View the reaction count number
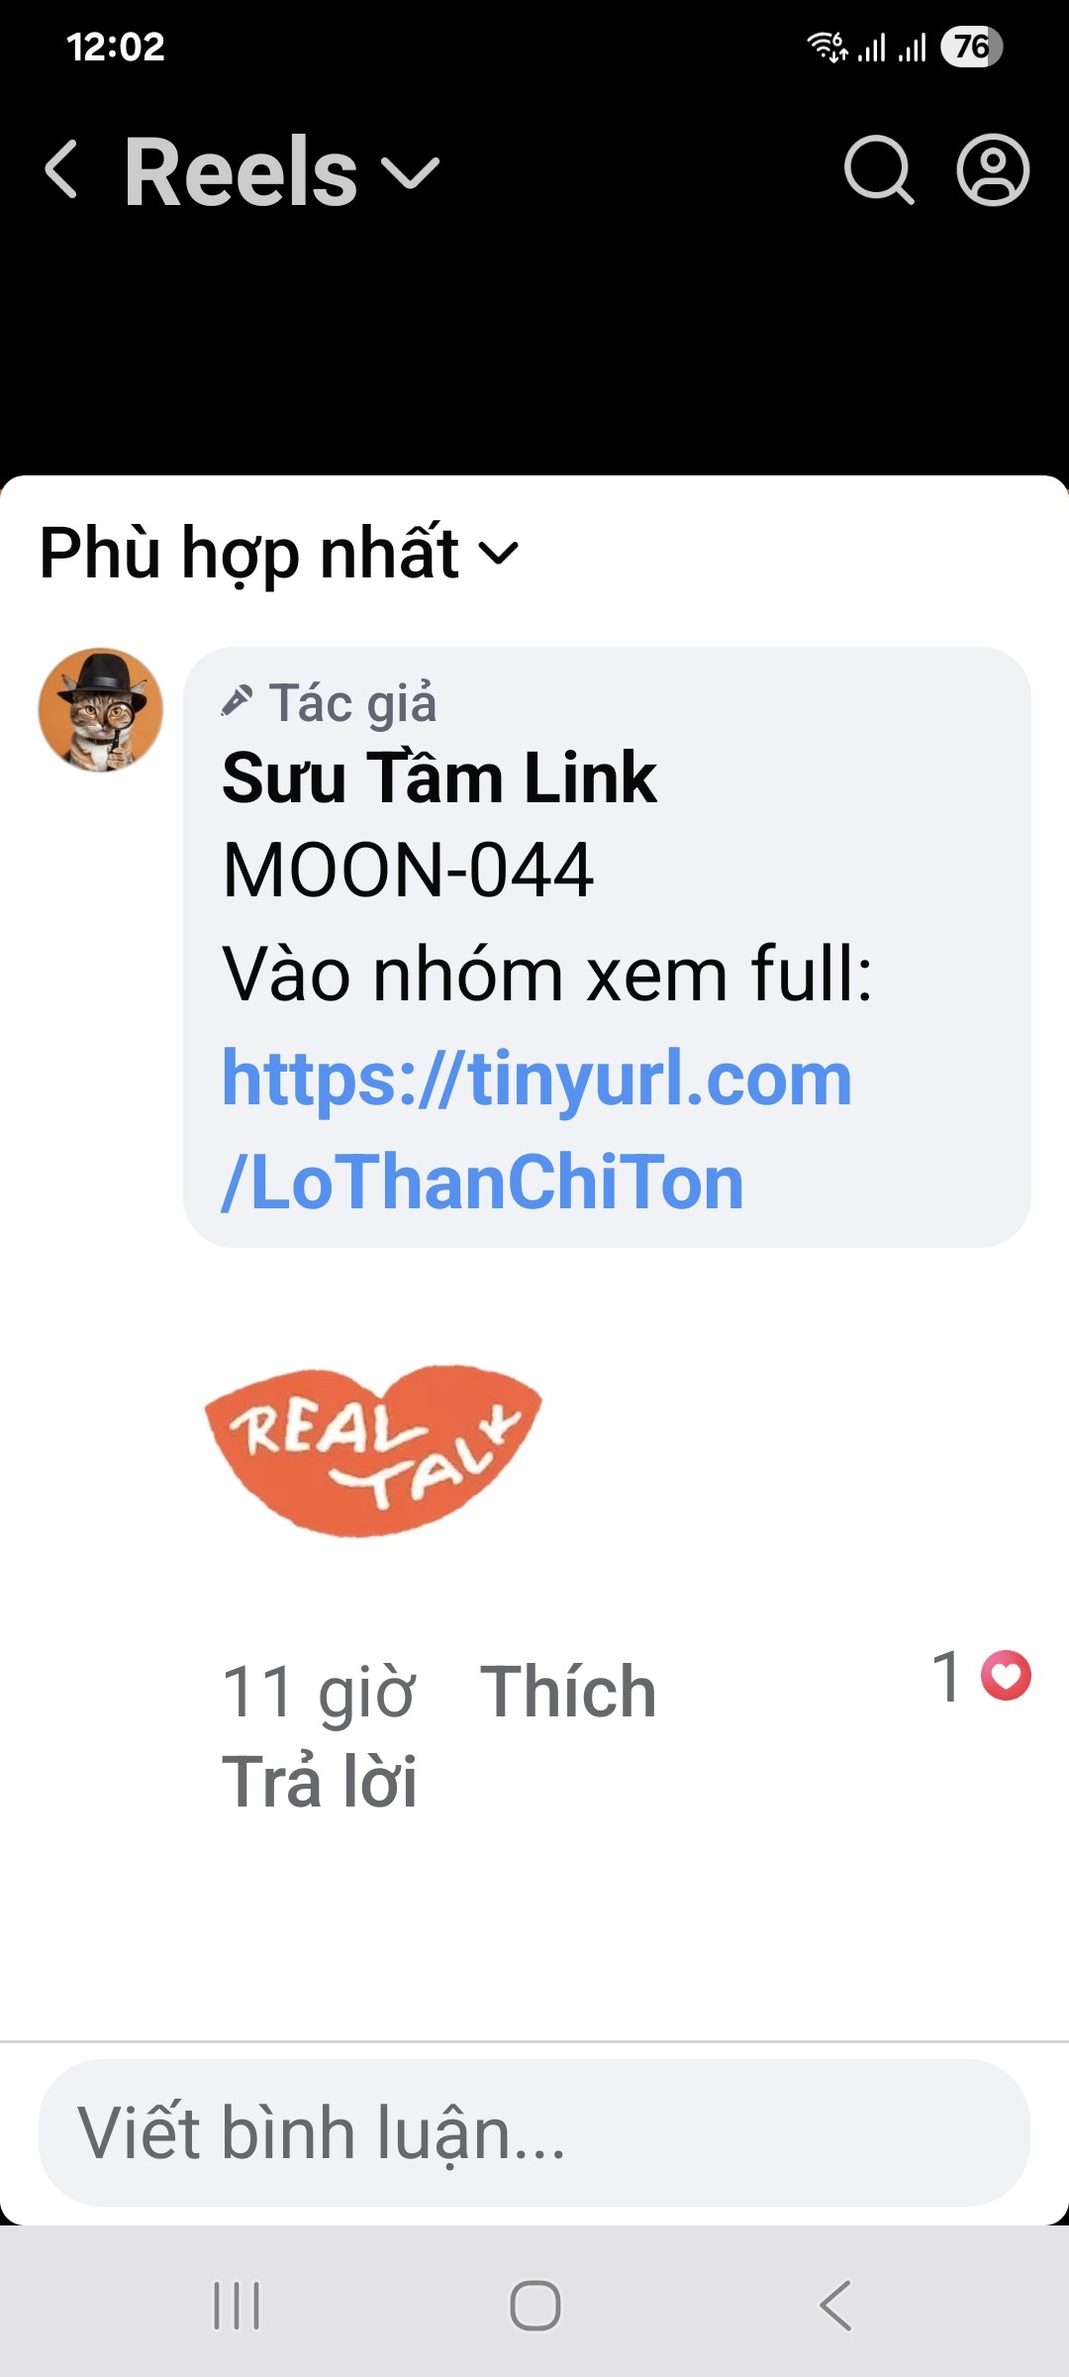Image resolution: width=1069 pixels, height=2377 pixels. 948,1676
